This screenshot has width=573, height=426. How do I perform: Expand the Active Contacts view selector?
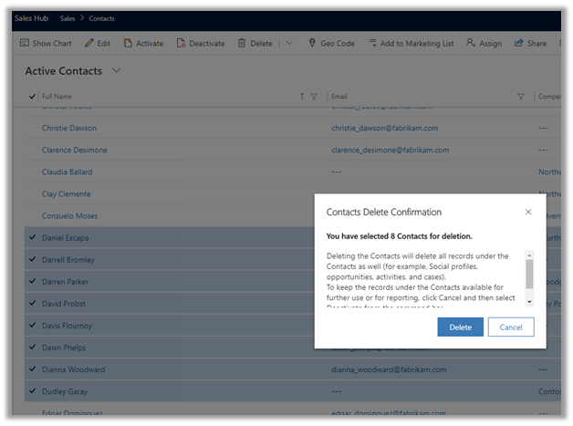[116, 71]
